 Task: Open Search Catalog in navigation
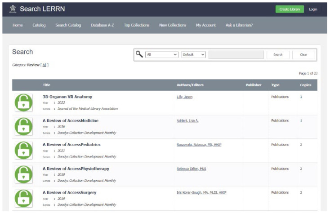point(68,25)
